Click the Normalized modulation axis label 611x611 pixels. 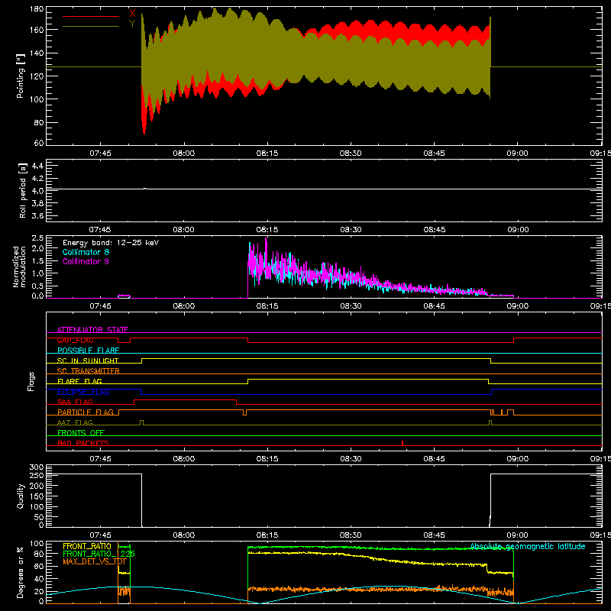click(x=19, y=267)
